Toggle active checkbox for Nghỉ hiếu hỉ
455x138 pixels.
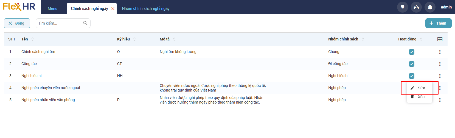tap(412, 76)
